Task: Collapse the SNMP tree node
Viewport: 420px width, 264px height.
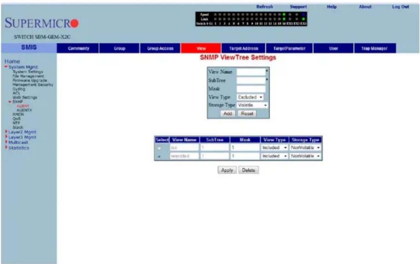Action: 10,102
